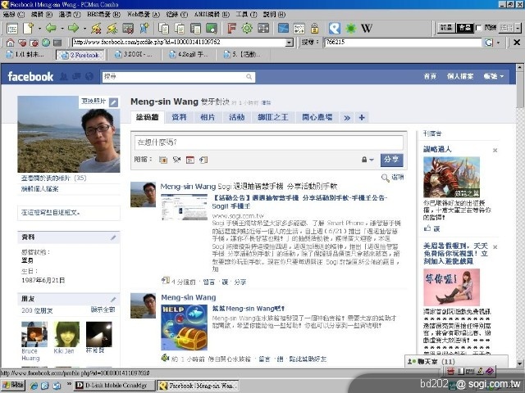Select the 開心農場 profile tab
The height and width of the screenshot is (393, 525).
tap(317, 117)
